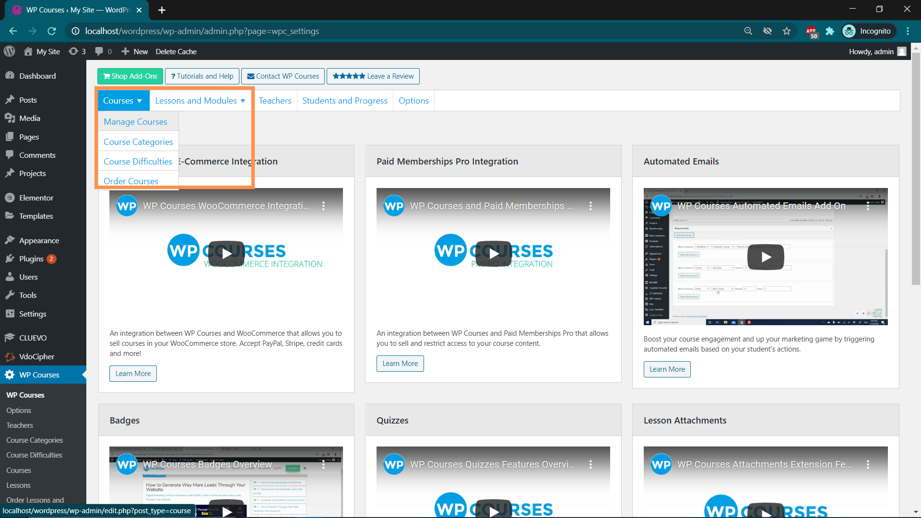Screen dimensions: 921x518
Task: Click browser back arrow
Action: (x=13, y=31)
